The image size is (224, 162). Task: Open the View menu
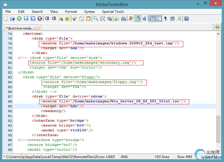pos(54,12)
